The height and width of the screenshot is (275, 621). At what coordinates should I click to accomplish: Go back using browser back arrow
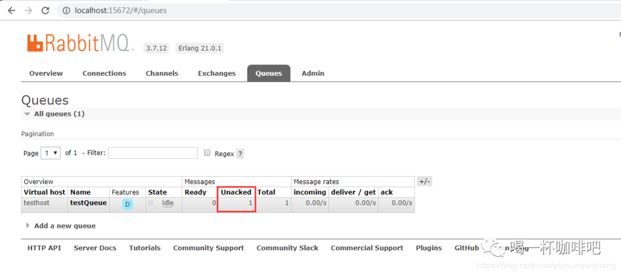click(11, 11)
